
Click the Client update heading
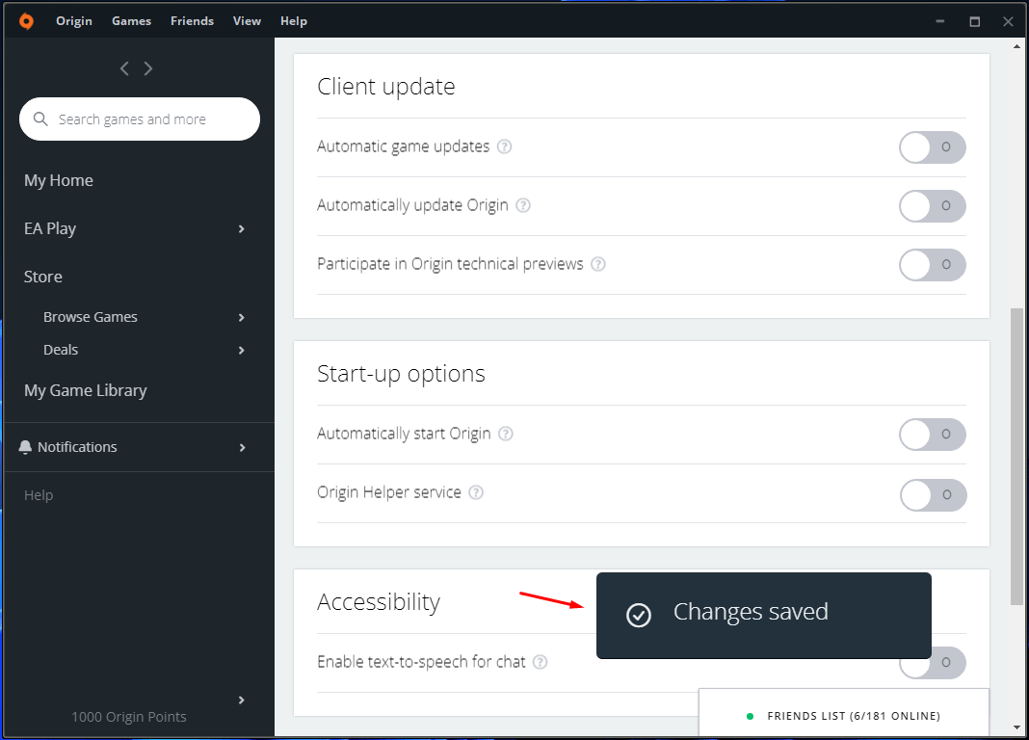click(385, 87)
